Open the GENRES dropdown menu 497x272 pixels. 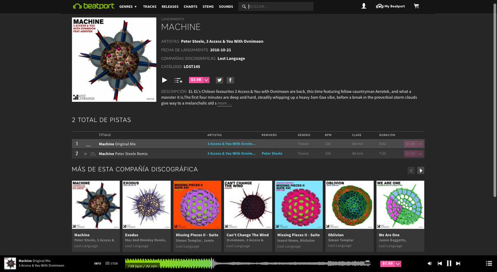pos(128,7)
